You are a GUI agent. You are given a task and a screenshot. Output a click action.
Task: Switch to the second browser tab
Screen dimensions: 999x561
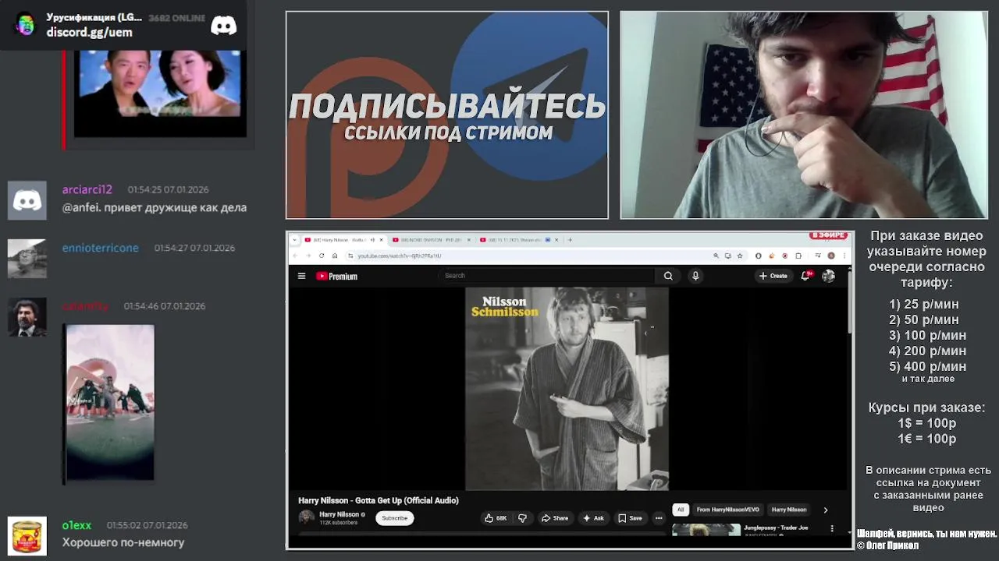point(432,240)
